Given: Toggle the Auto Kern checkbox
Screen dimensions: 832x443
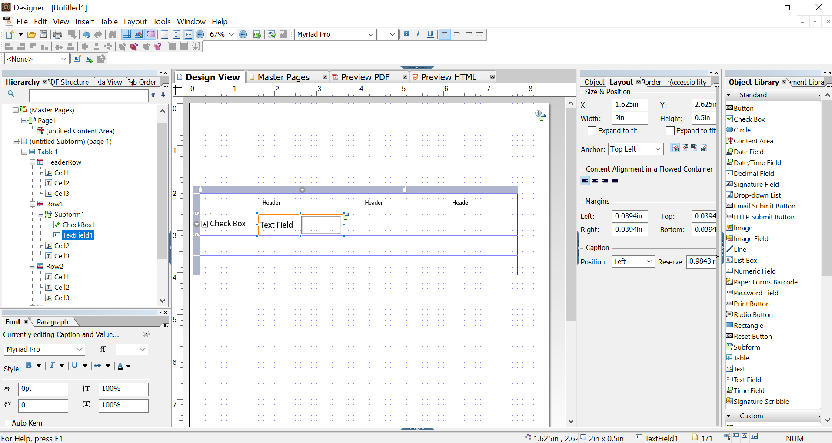Looking at the screenshot, I should coord(8,423).
